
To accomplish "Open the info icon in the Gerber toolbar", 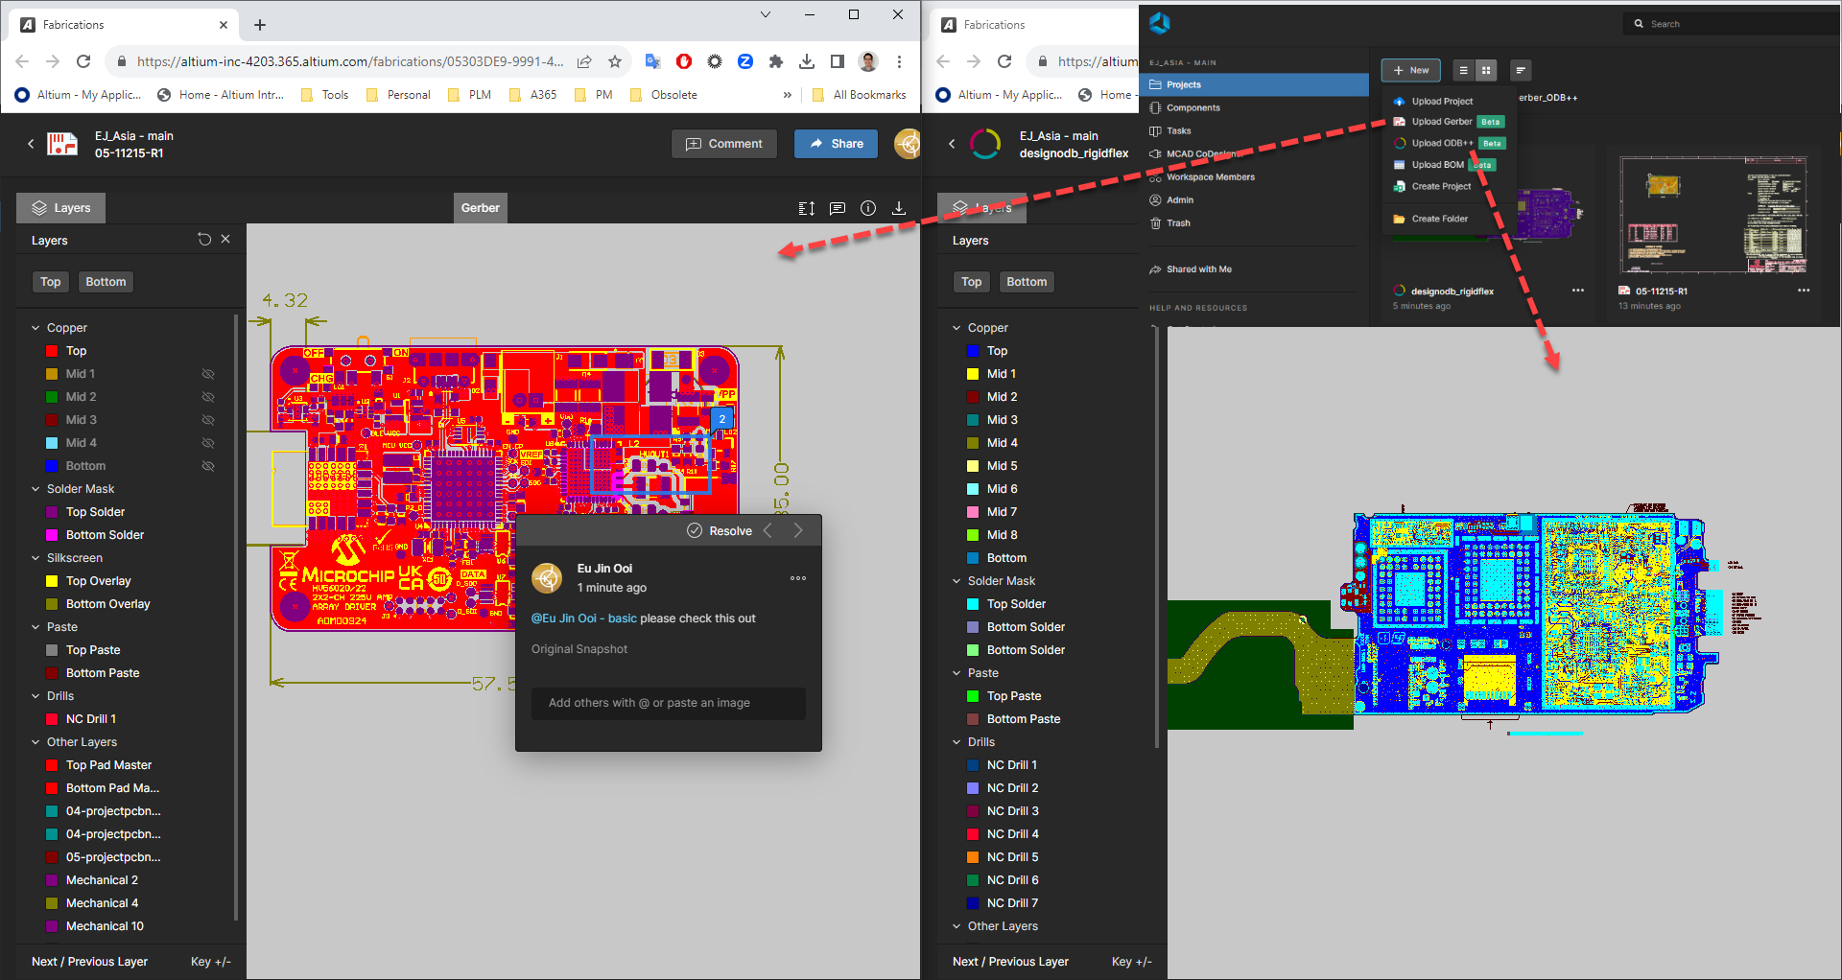I will (867, 208).
